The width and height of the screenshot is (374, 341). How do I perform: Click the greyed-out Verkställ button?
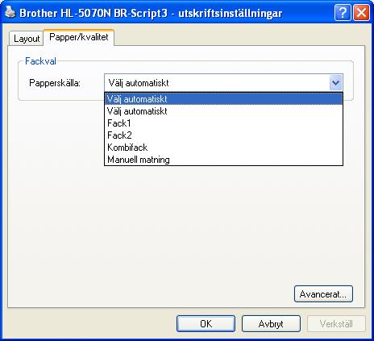pos(336,323)
